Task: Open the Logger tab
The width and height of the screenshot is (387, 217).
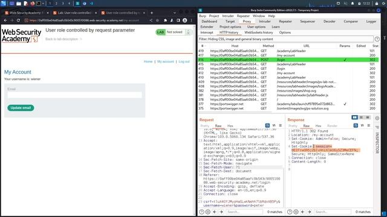Action: 371,22
